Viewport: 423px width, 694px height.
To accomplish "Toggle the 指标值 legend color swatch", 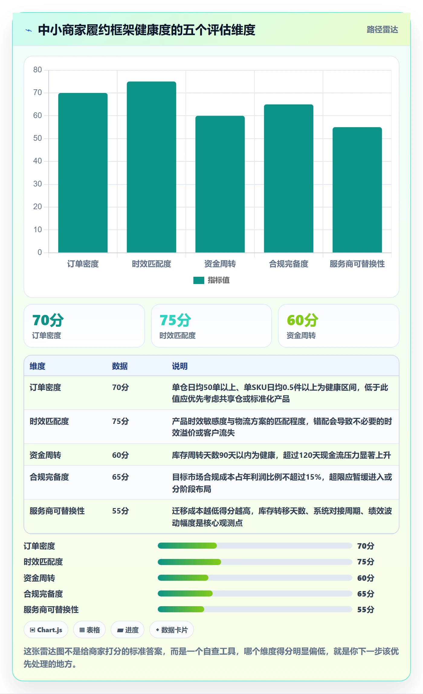I will 199,280.
